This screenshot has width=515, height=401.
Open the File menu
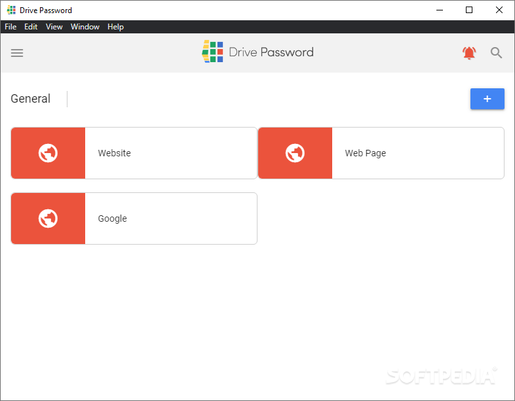(10, 27)
